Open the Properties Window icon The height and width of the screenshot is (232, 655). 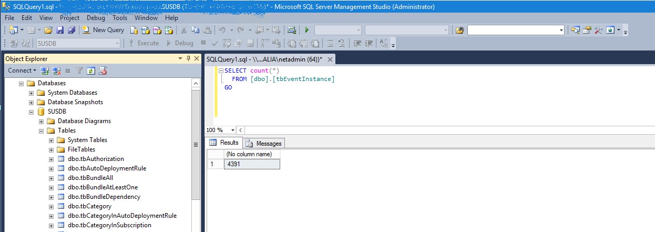(x=587, y=30)
